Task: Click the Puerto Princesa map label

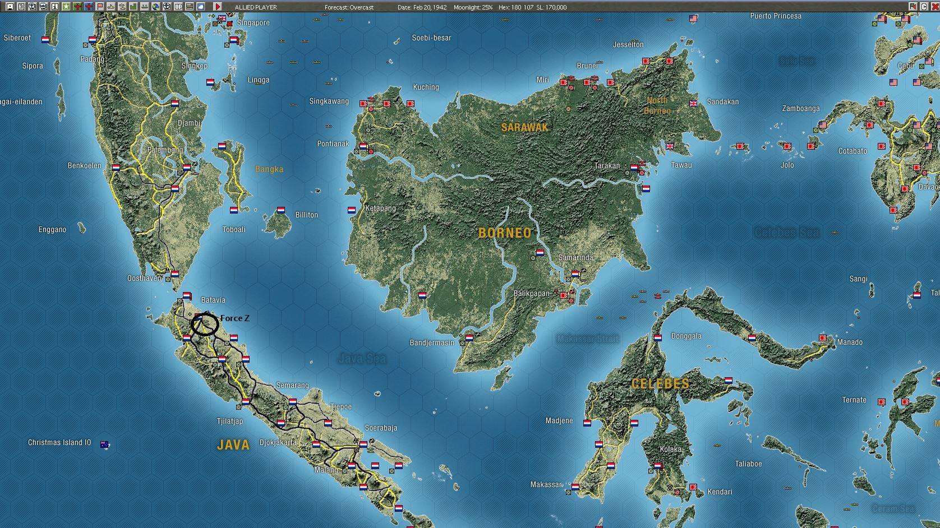Action: point(776,16)
